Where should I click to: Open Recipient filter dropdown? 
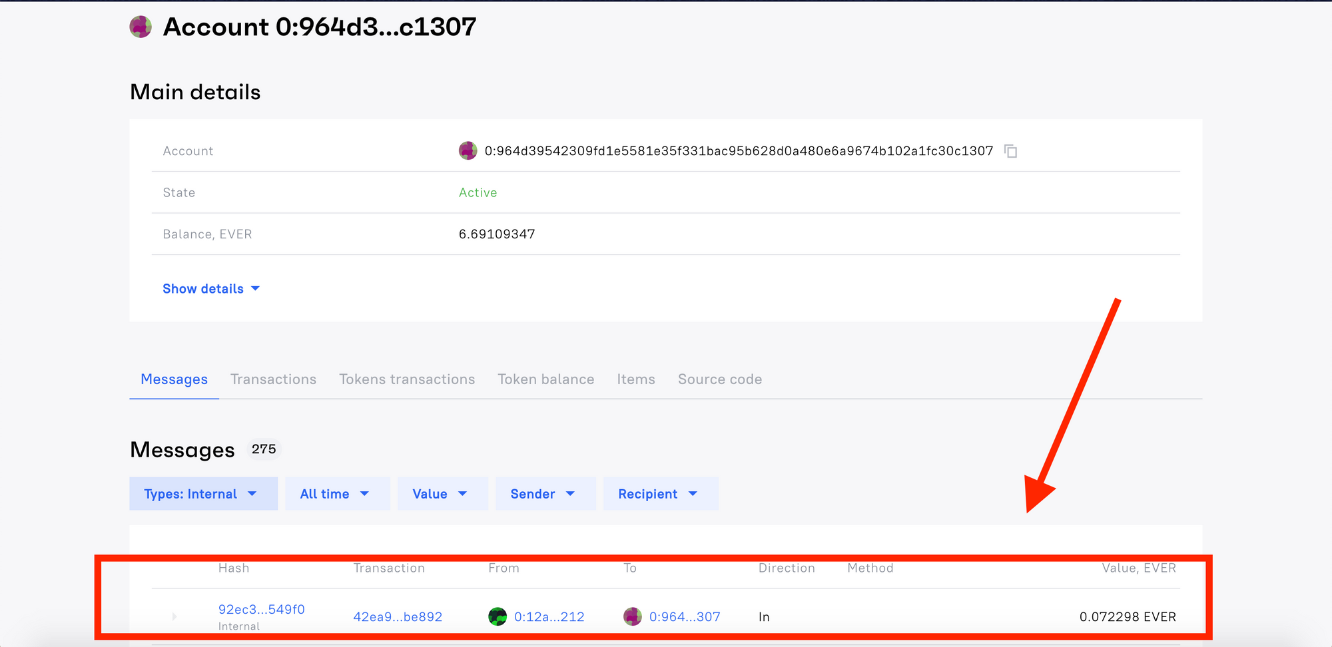(661, 494)
